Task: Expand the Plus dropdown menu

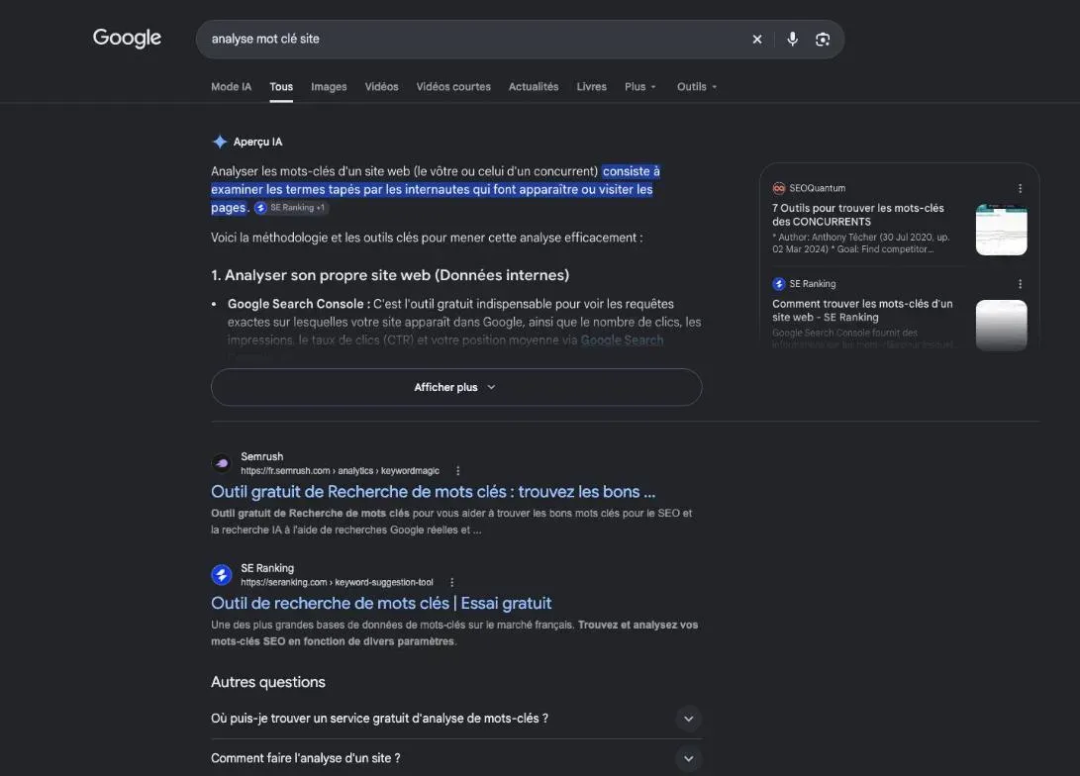Action: tap(640, 87)
